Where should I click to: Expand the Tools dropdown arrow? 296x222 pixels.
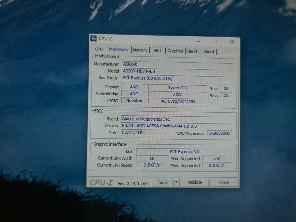(x=176, y=182)
